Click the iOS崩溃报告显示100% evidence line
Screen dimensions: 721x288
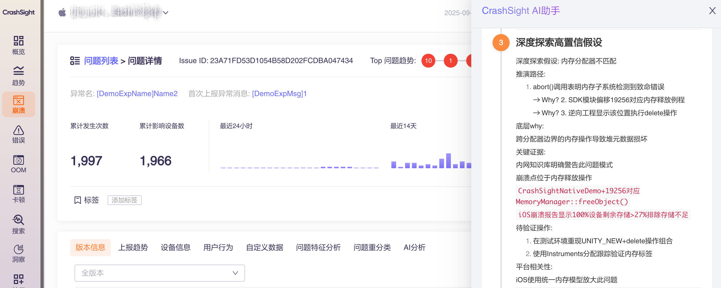pos(603,215)
